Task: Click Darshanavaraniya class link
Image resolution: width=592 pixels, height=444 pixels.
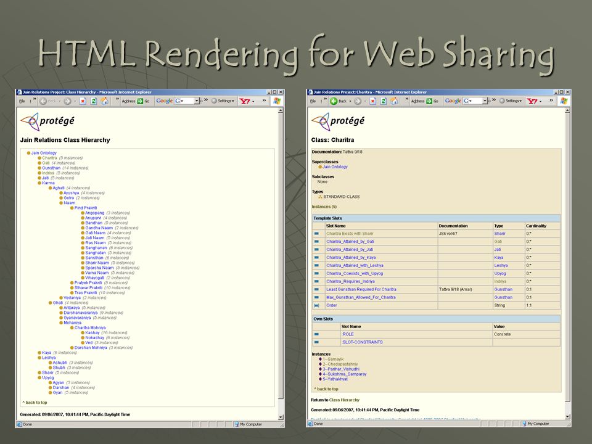Action: point(80,313)
